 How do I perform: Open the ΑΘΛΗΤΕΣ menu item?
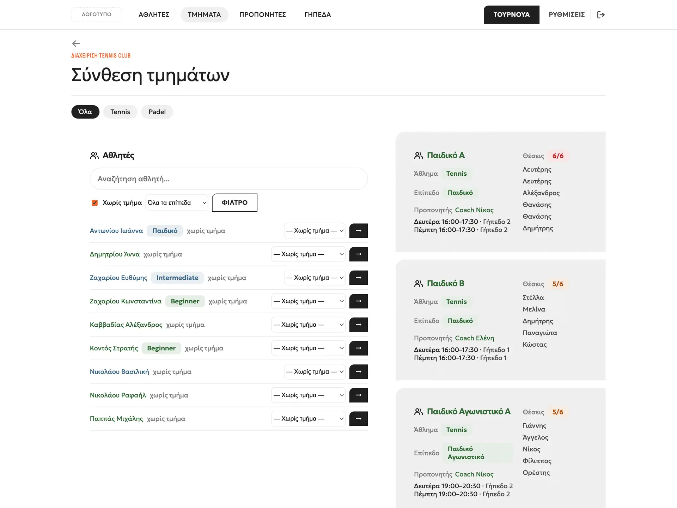tap(154, 14)
